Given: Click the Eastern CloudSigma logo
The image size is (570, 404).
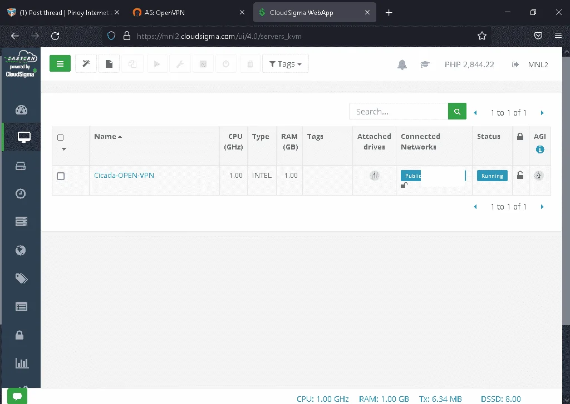Looking at the screenshot, I should pyautogui.click(x=21, y=64).
